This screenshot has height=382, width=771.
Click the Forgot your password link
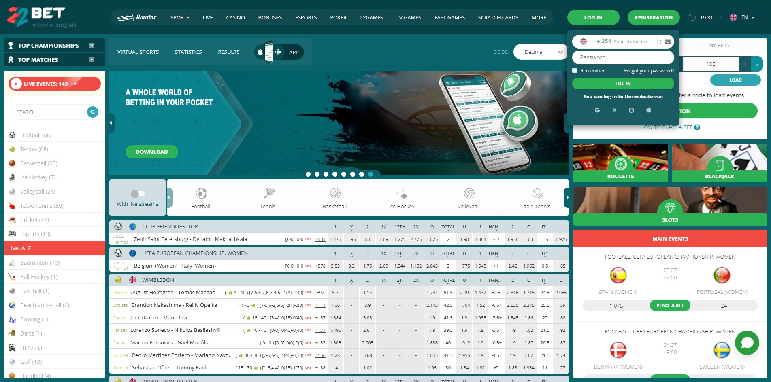coord(649,70)
